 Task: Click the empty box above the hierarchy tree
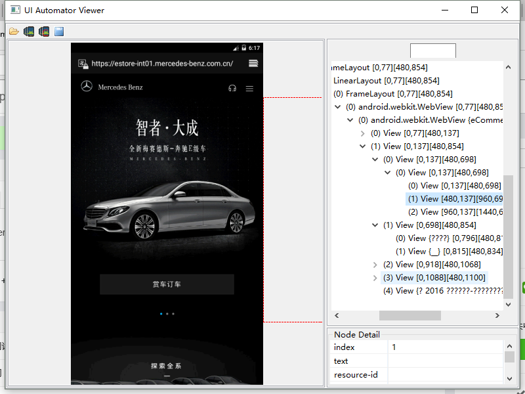click(433, 51)
